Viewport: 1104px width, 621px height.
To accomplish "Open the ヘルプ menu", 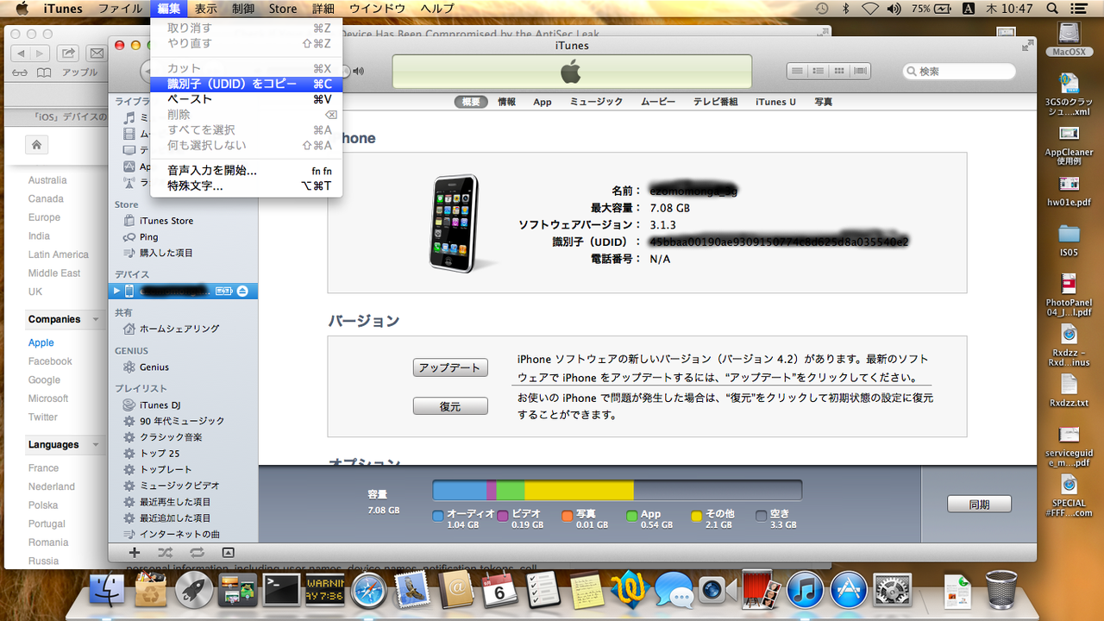I will pos(437,9).
